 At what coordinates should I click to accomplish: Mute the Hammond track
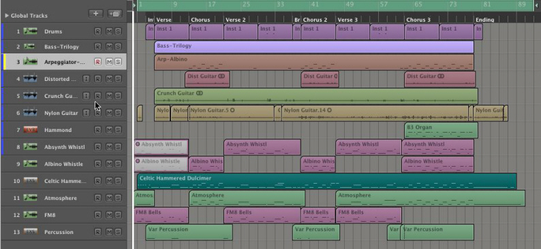pos(109,130)
